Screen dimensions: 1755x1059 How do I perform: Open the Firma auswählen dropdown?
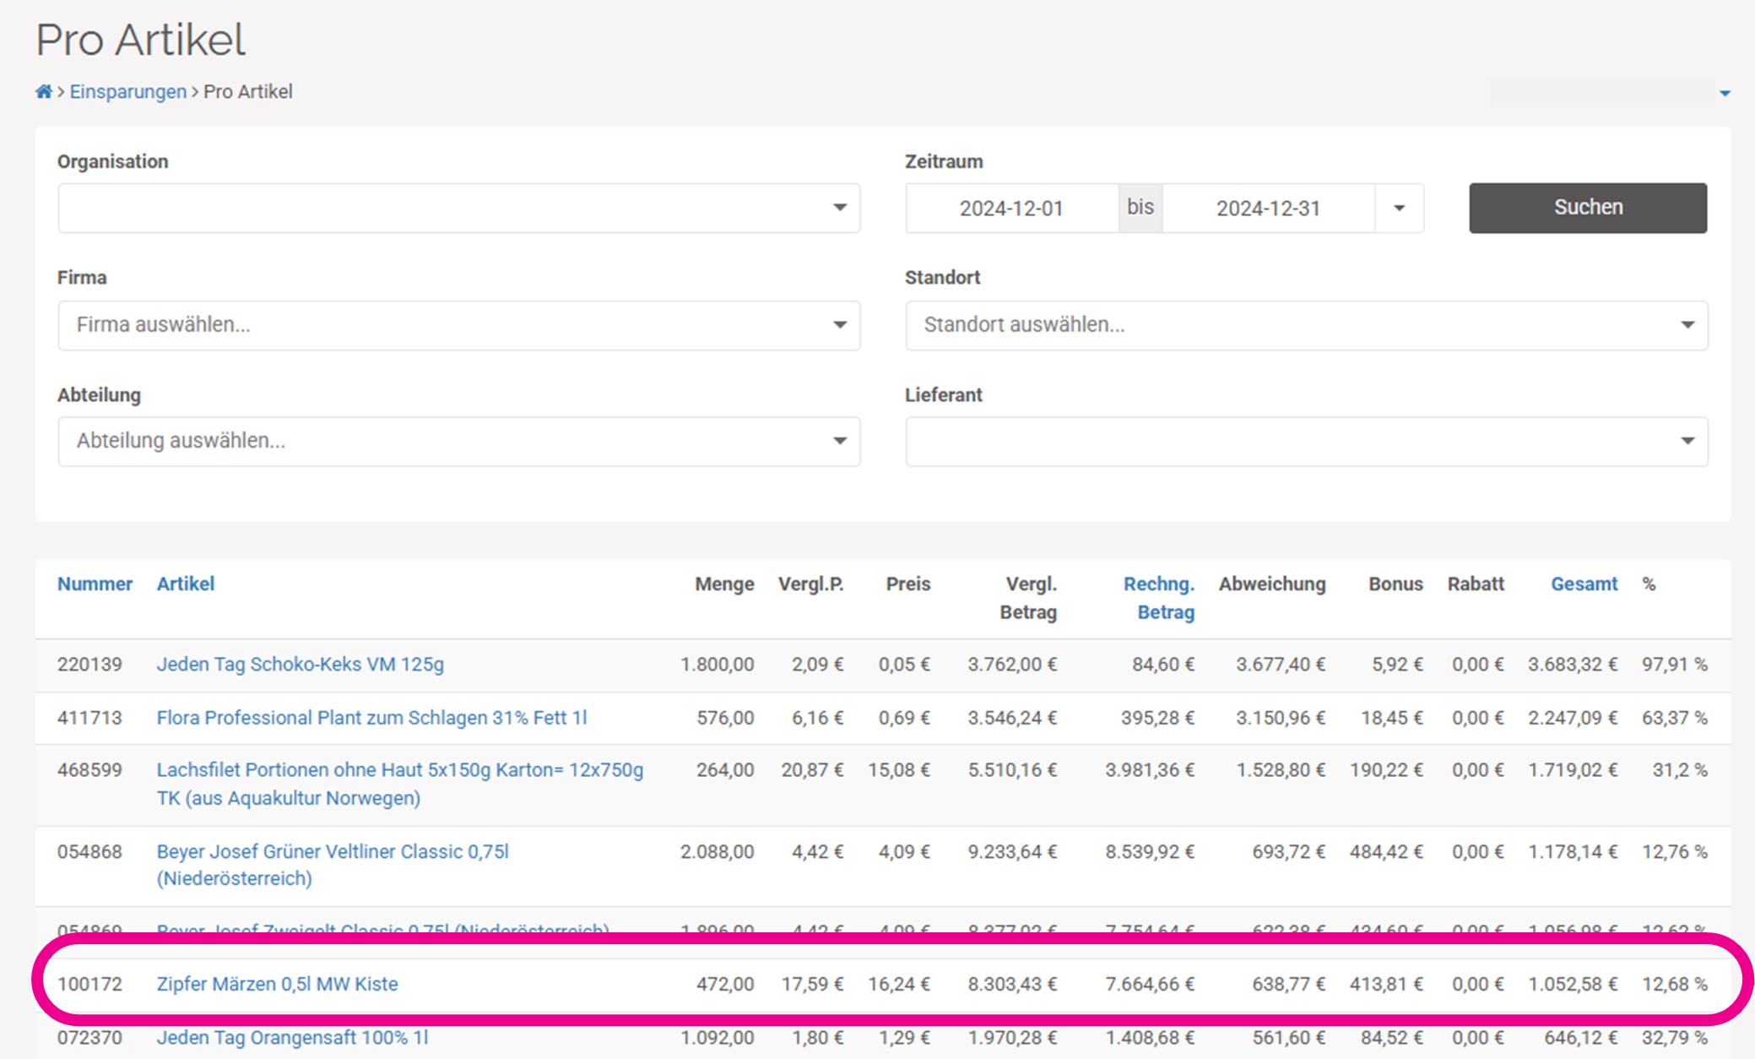pos(459,325)
